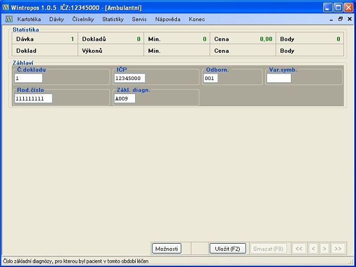Open the Dávky menu

[x=57, y=19]
